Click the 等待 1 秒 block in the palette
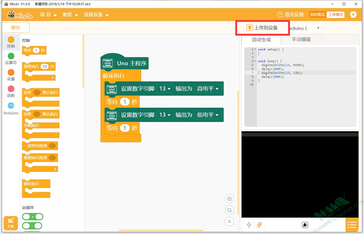 (x=34, y=50)
